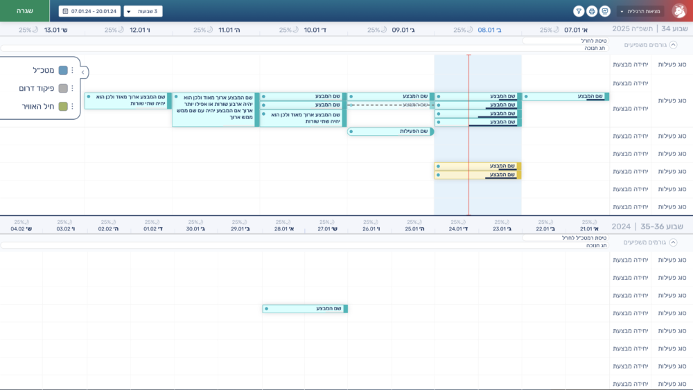Click moon icon beside ה' 11.01
The image size is (693, 390).
(210, 30)
